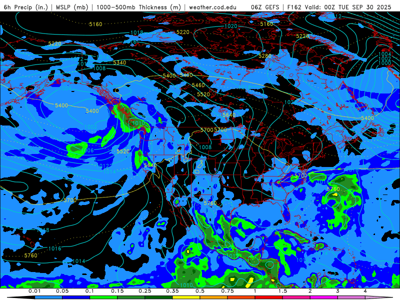
Task: Pick the light purple 3–4 legend segment
Action: point(351,297)
